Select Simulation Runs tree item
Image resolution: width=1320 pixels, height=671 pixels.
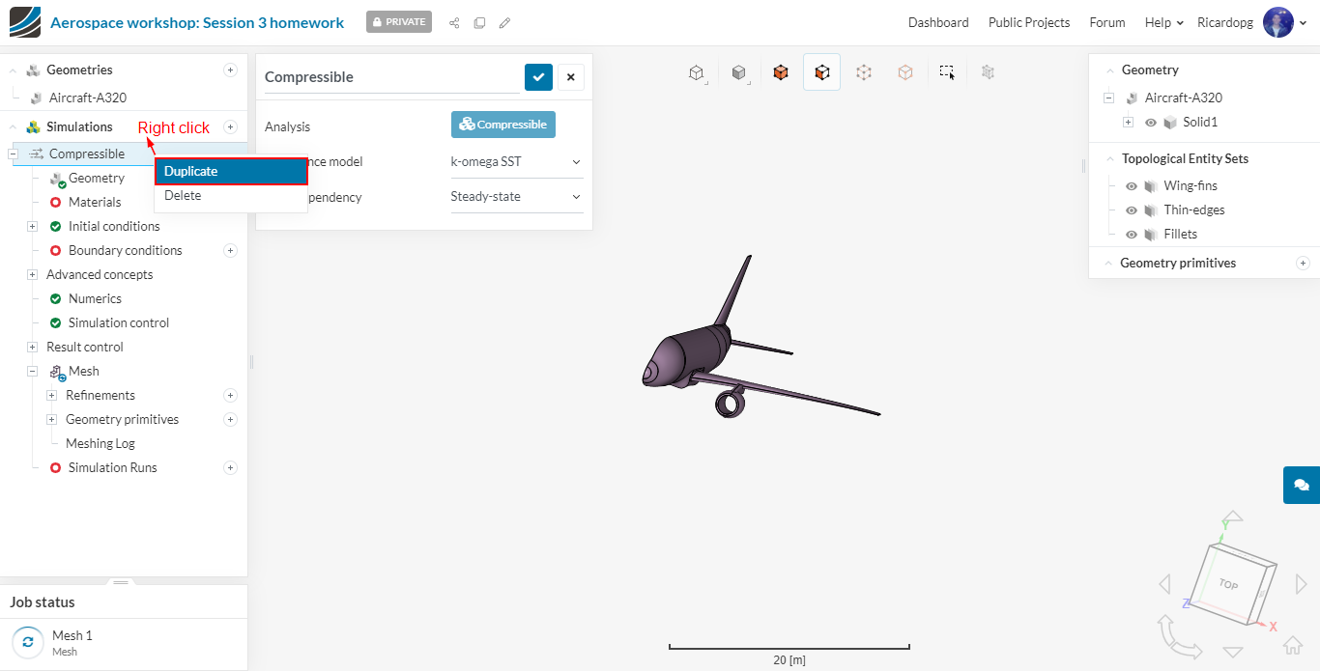tap(112, 467)
